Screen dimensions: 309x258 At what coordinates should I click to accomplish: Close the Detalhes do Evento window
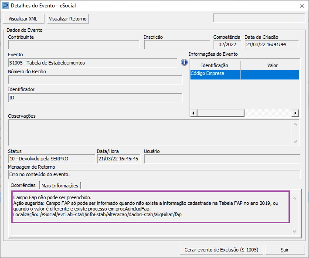pos(301,6)
